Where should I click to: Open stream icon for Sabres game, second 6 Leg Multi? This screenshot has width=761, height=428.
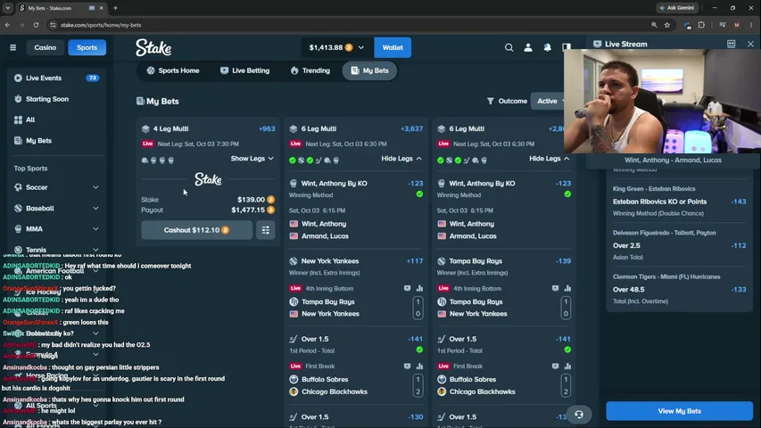pyautogui.click(x=555, y=366)
